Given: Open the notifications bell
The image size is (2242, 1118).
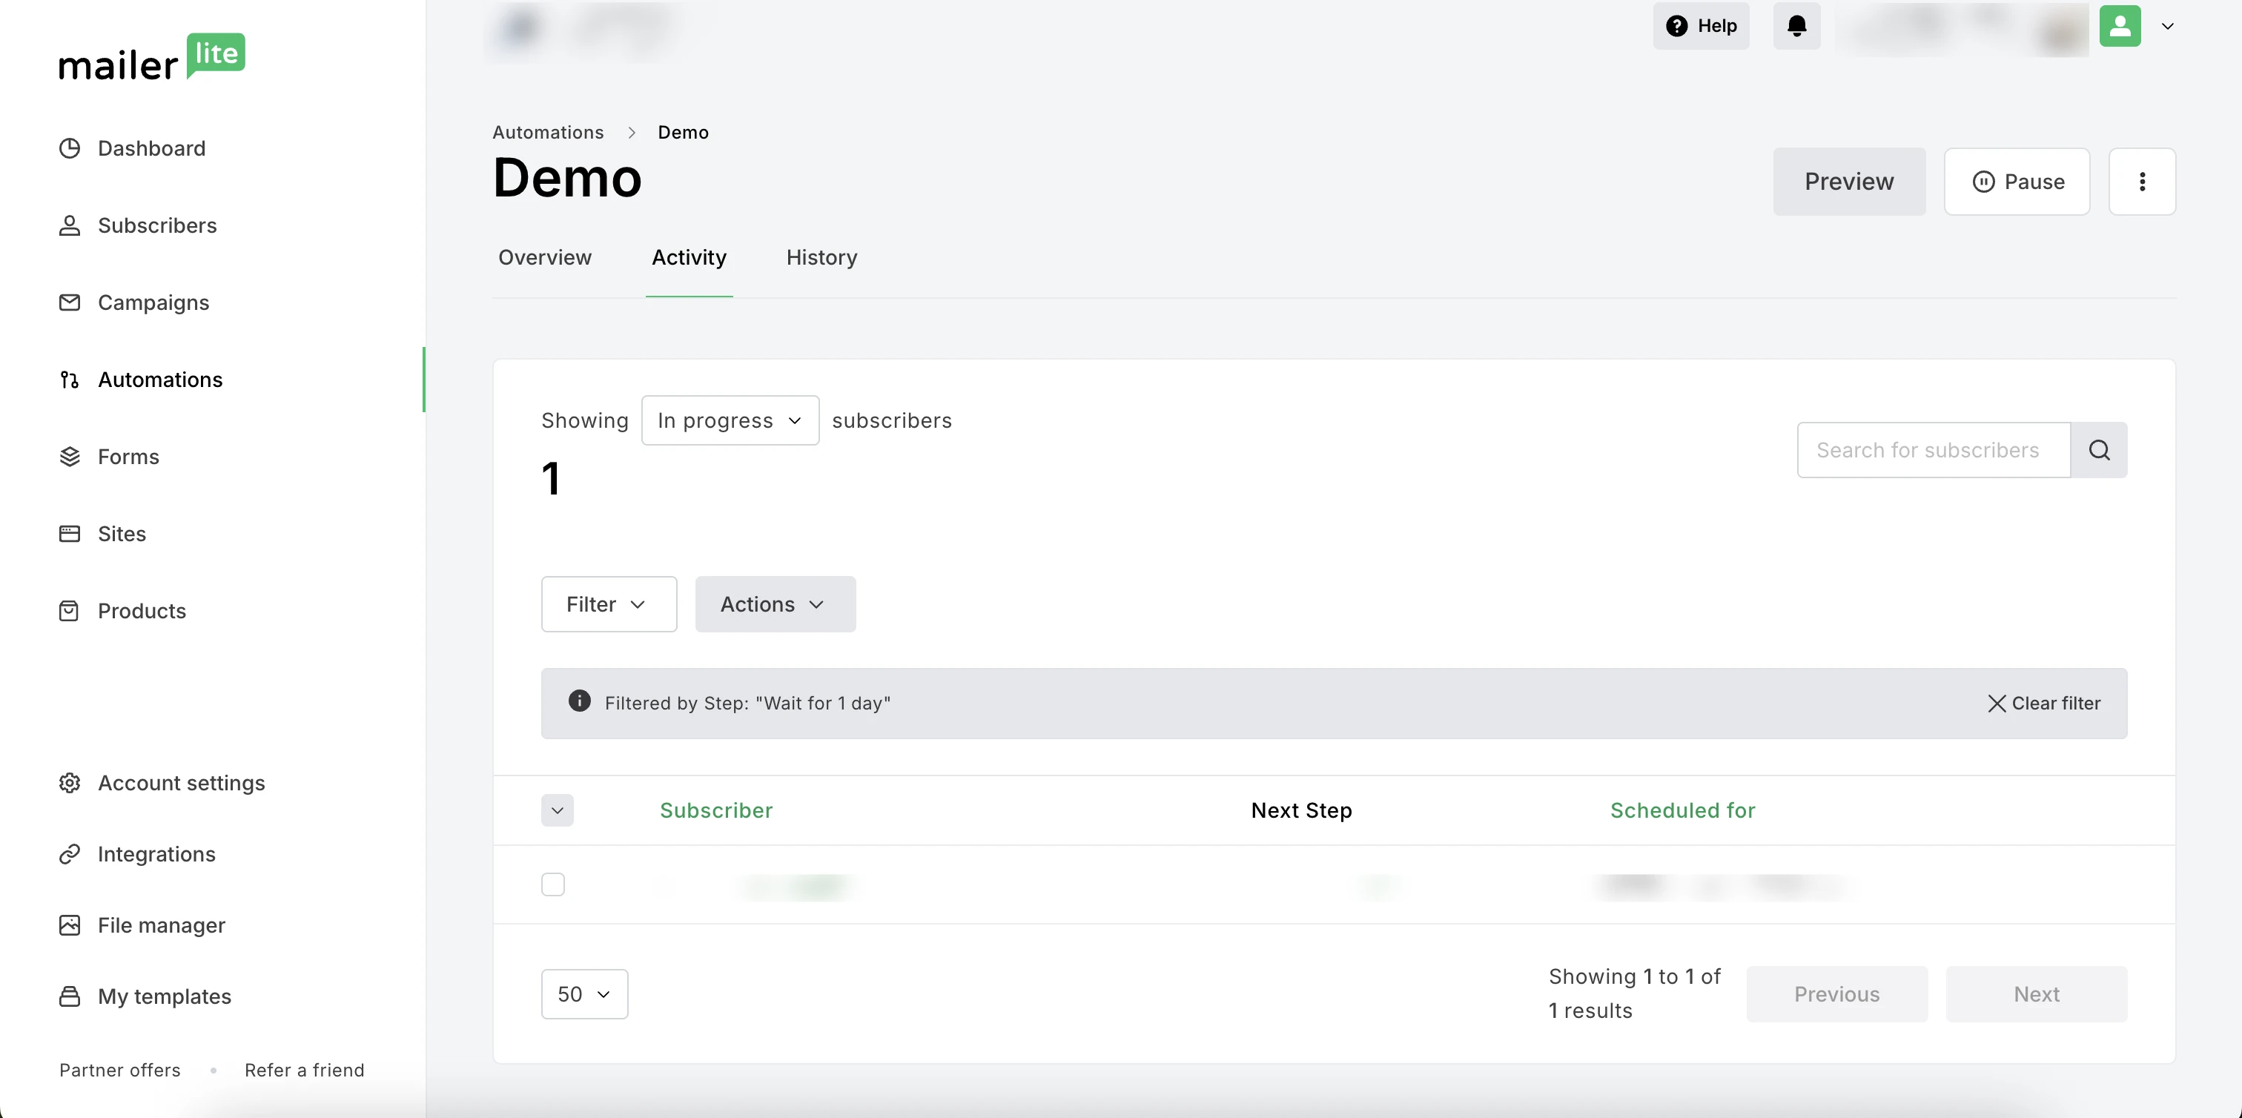Looking at the screenshot, I should (1797, 26).
